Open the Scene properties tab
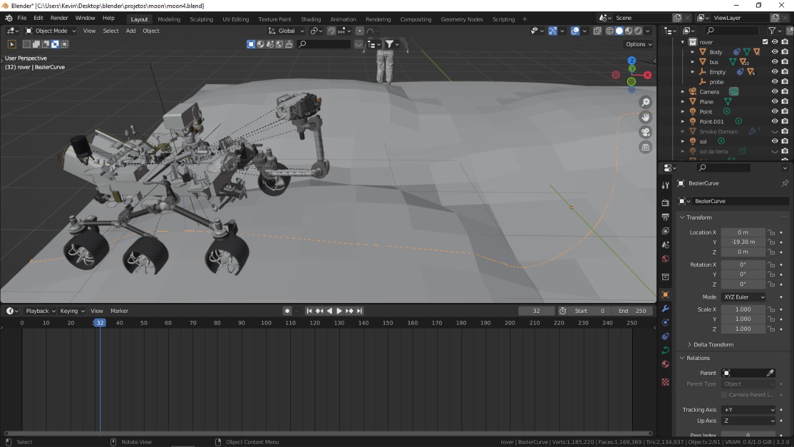Image resolution: width=794 pixels, height=447 pixels. coord(666,245)
